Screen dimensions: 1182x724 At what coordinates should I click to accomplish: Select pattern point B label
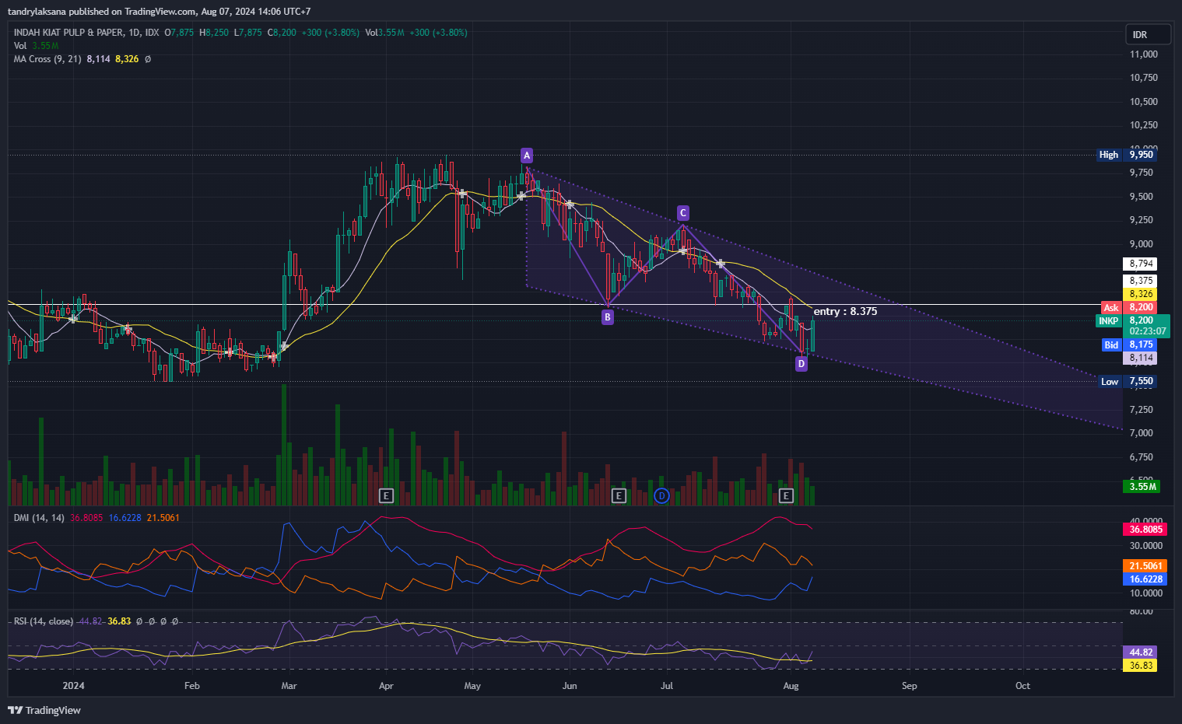coord(608,317)
